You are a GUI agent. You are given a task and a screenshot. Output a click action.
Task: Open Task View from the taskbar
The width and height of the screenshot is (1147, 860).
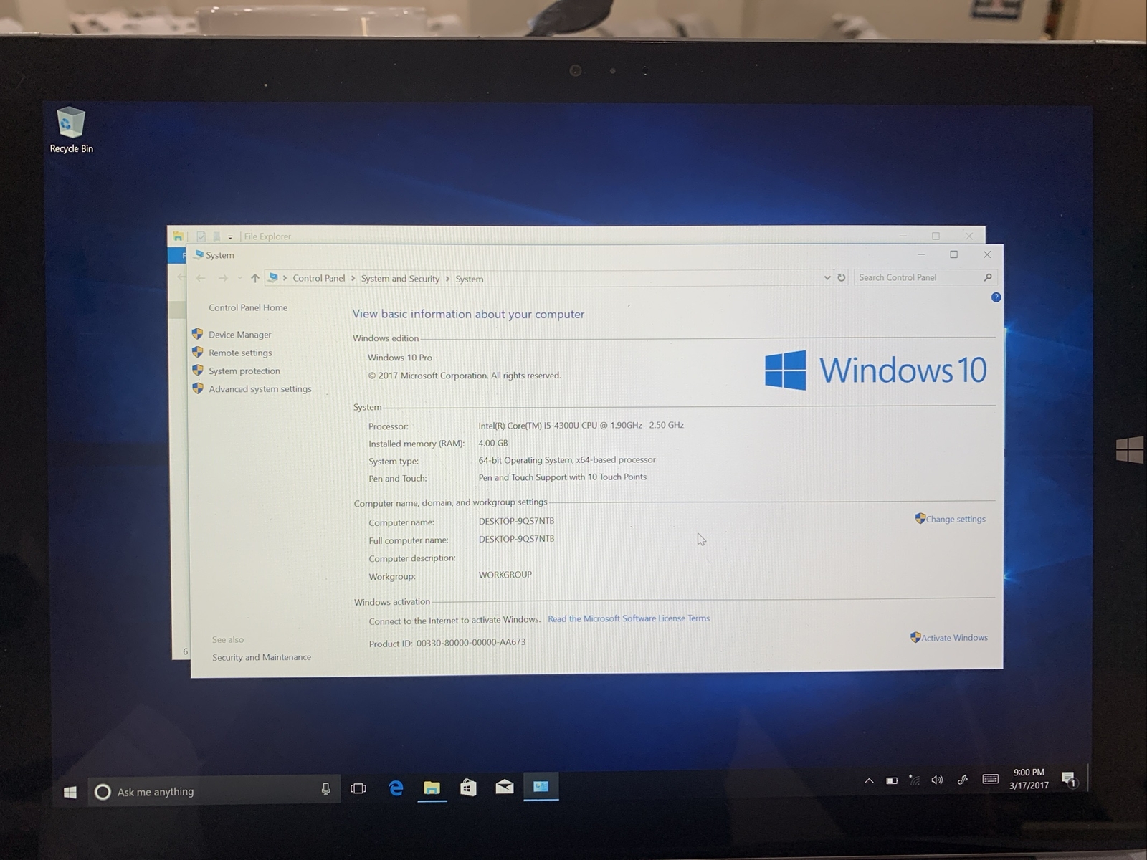[358, 788]
